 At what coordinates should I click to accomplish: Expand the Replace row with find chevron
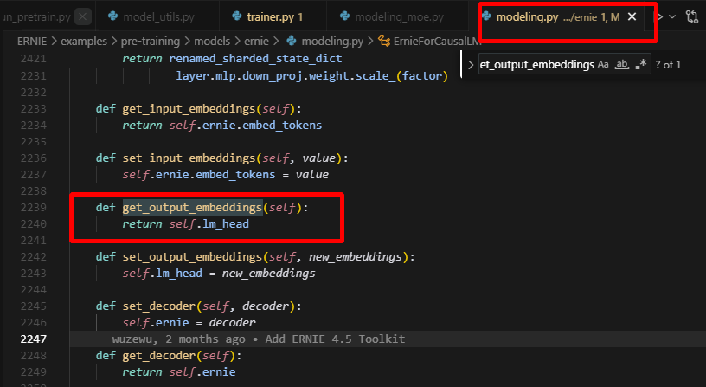tap(470, 65)
